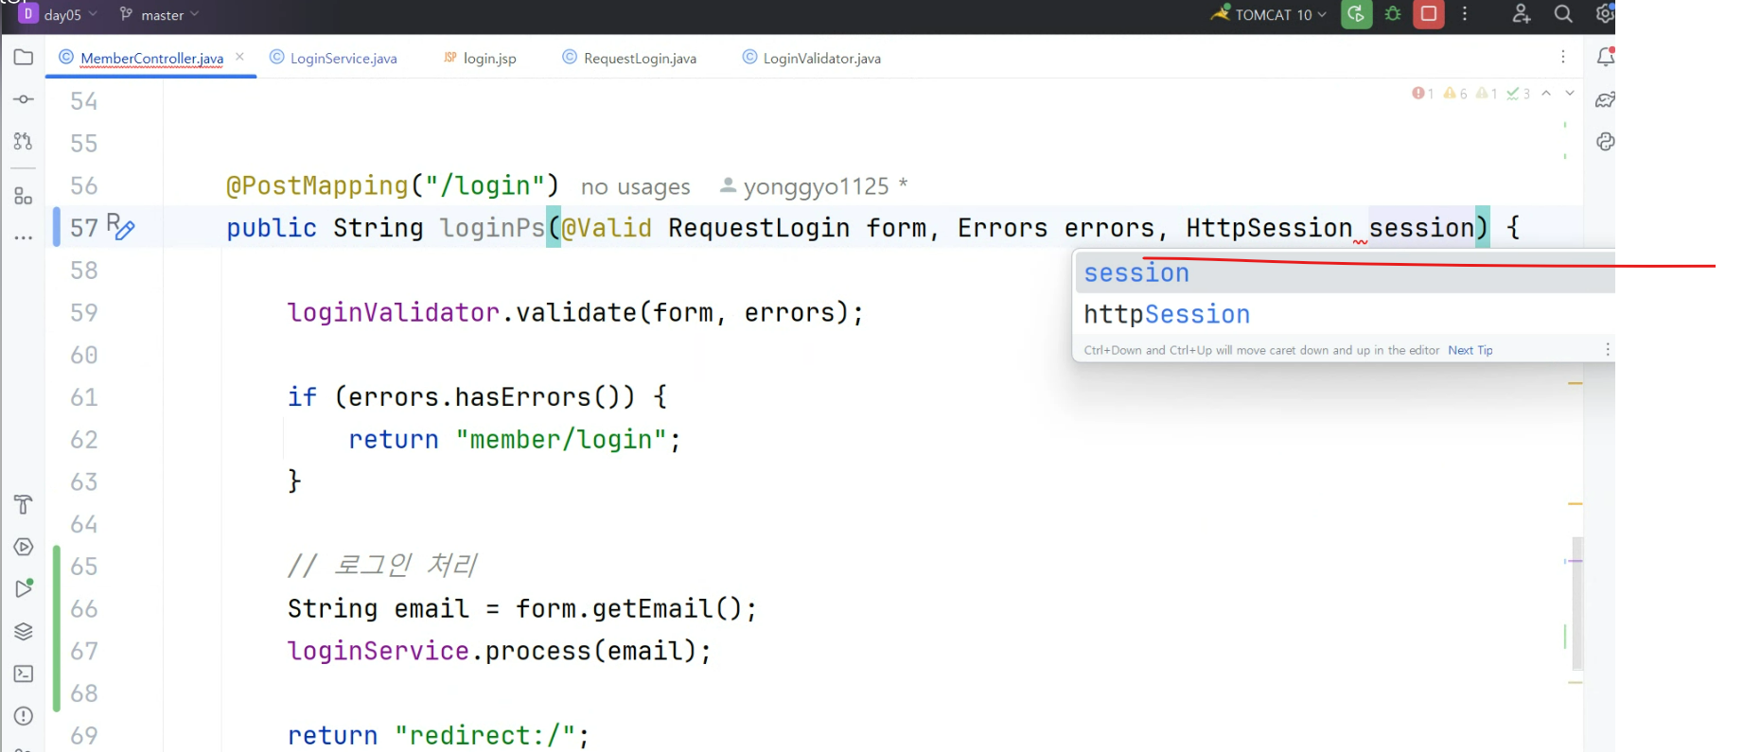The width and height of the screenshot is (1761, 752).
Task: Open the Build hammer tool window
Action: point(24,504)
